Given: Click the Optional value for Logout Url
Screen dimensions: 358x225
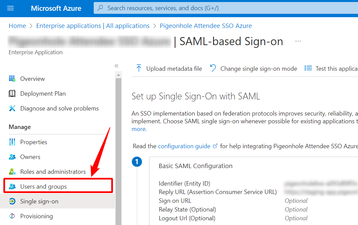Looking at the screenshot, I should [296, 218].
